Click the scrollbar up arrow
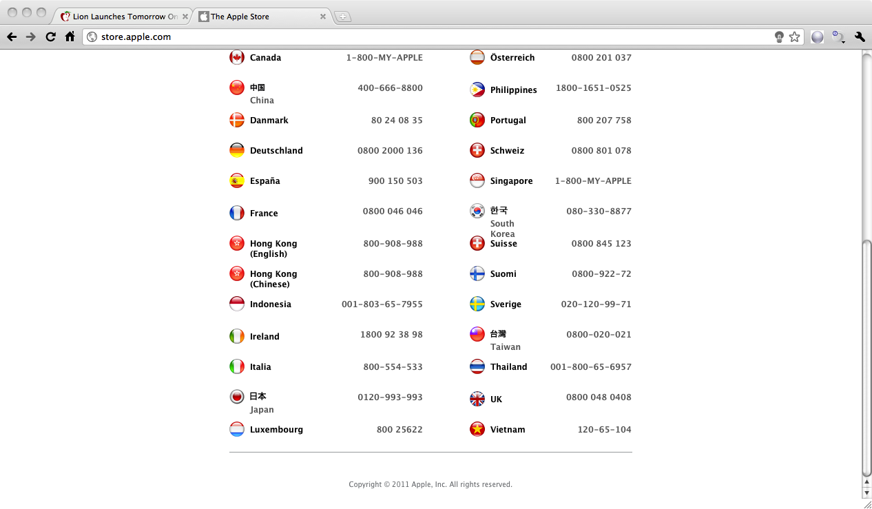 point(866,482)
